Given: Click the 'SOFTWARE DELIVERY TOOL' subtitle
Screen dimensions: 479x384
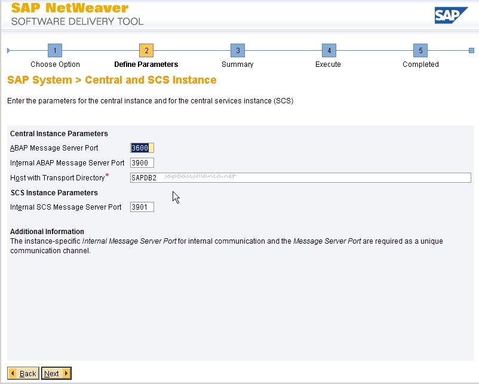Looking at the screenshot, I should coord(77,21).
